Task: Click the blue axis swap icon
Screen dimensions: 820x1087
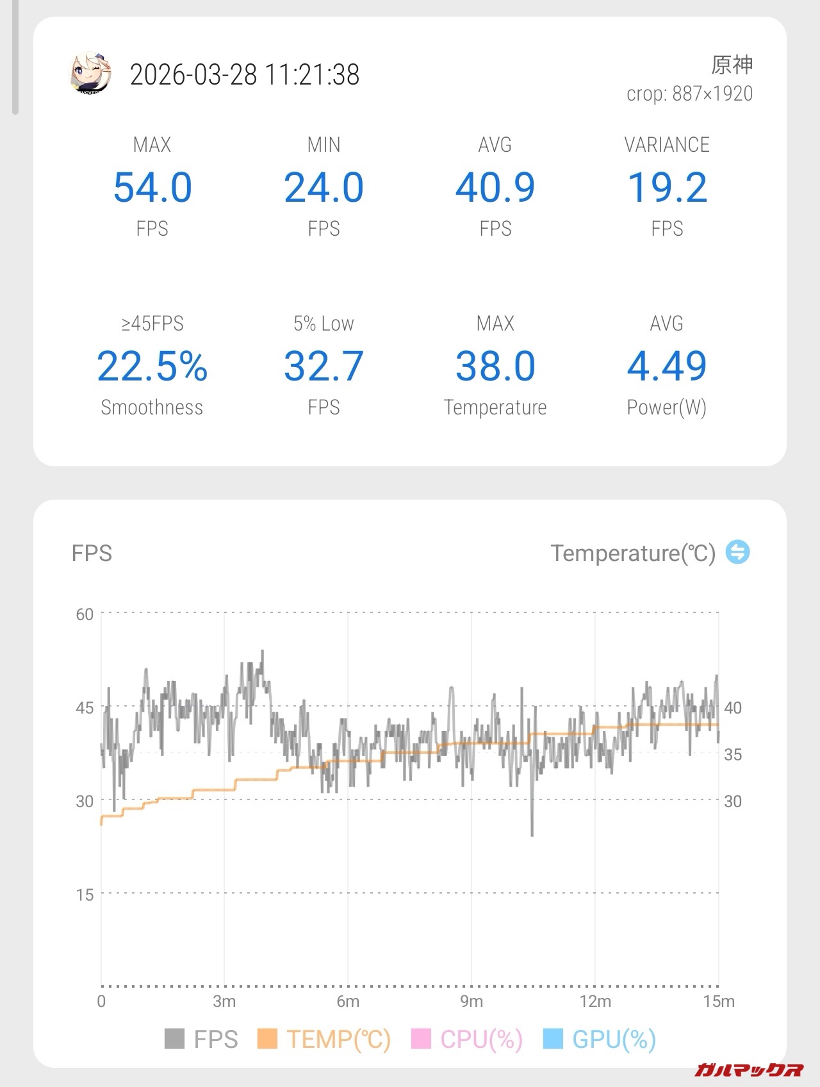Action: tap(737, 552)
